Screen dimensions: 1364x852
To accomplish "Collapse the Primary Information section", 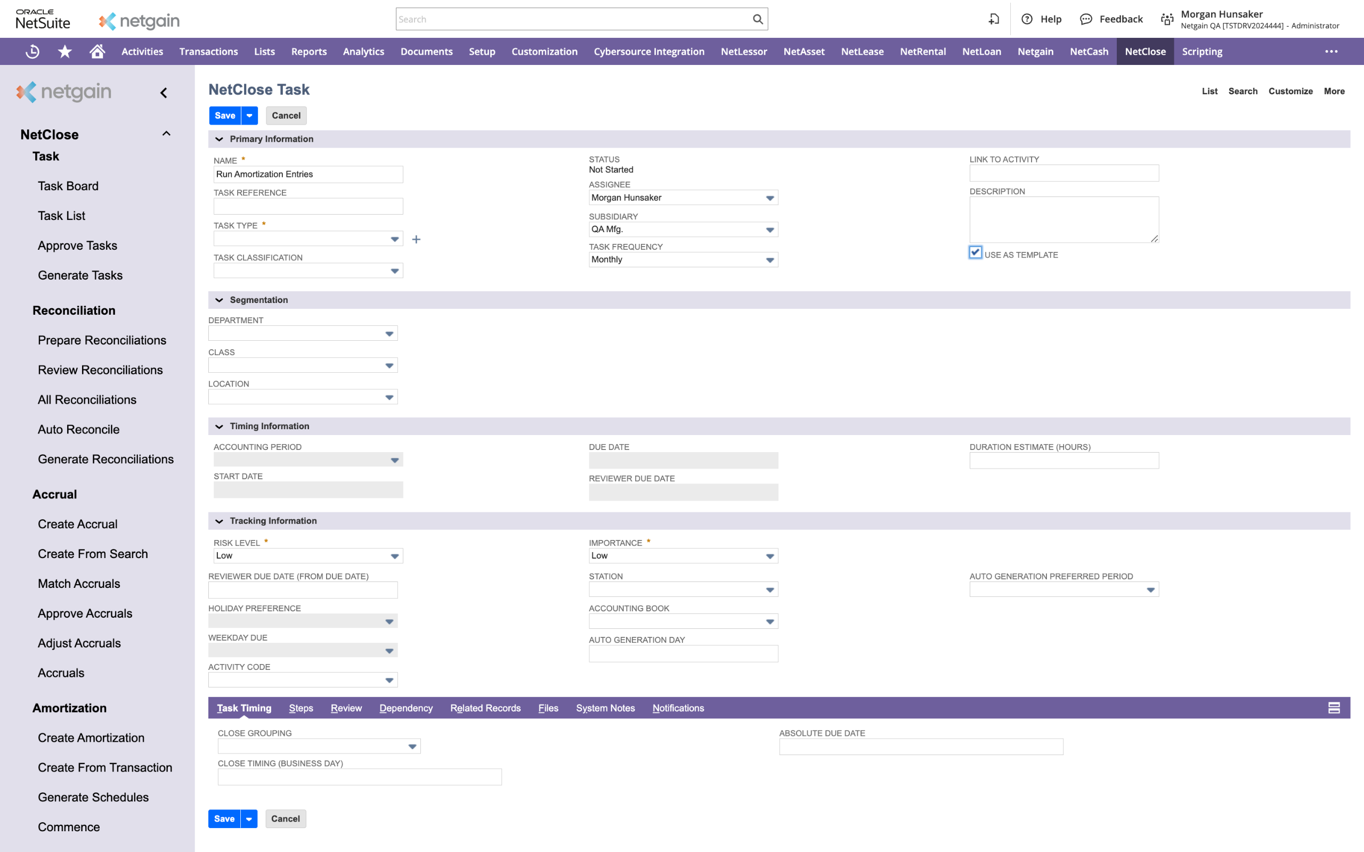I will [x=220, y=139].
